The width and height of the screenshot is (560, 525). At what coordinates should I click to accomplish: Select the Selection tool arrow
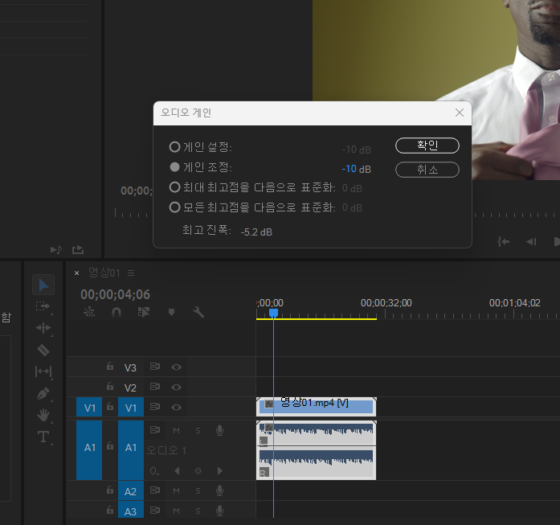click(x=43, y=285)
